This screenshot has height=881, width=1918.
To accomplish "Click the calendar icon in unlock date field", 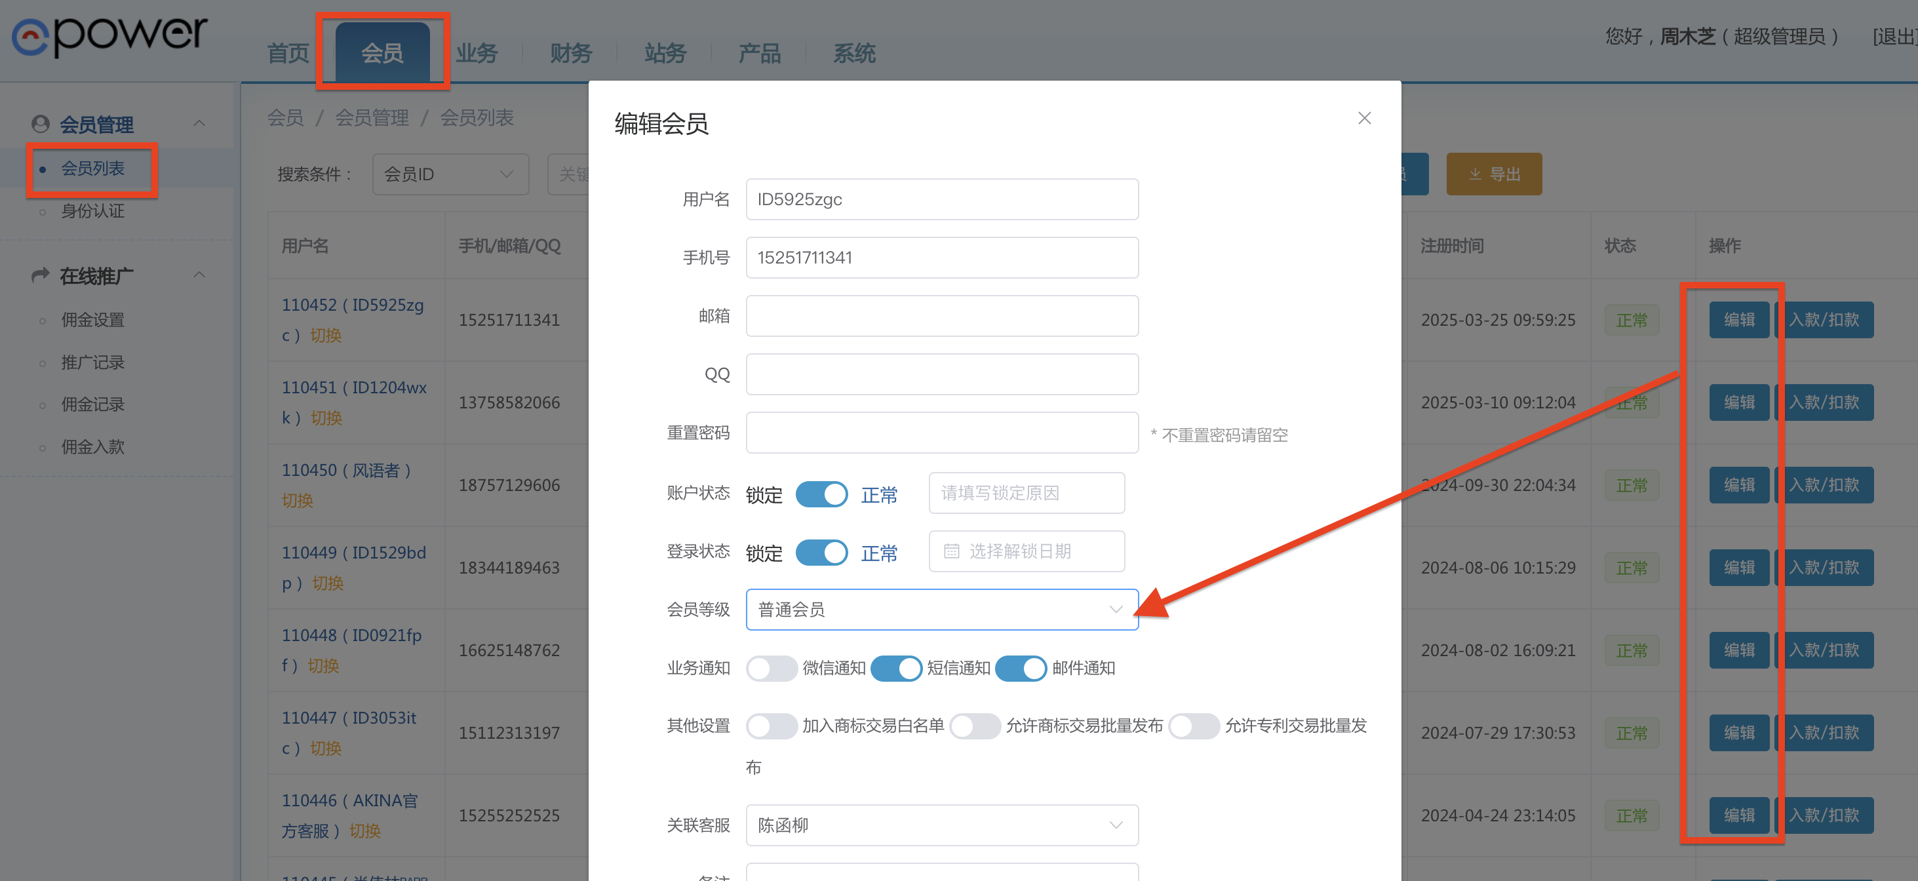I will coord(951,551).
